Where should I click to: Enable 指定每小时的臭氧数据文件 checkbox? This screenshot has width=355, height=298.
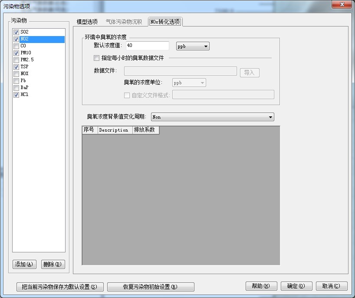[96, 58]
